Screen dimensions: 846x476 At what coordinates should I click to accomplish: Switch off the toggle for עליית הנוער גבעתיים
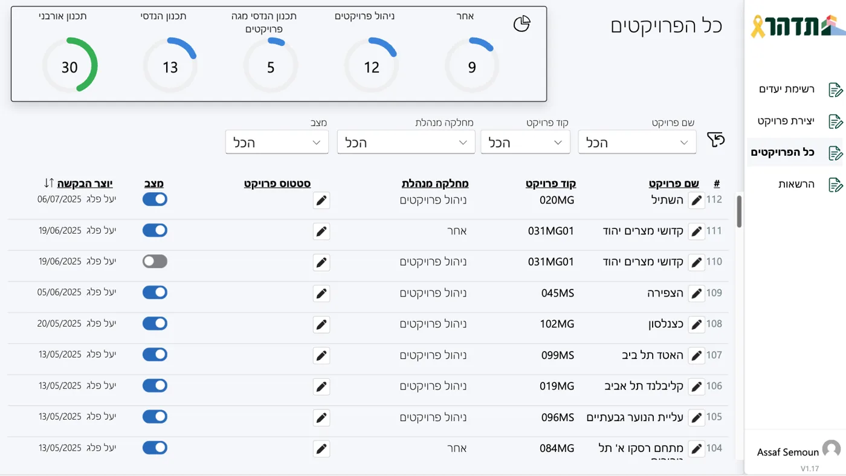(155, 416)
